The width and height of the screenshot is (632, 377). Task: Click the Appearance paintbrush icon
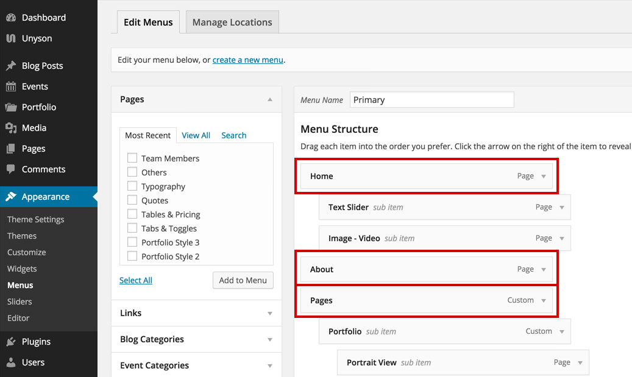(11, 197)
